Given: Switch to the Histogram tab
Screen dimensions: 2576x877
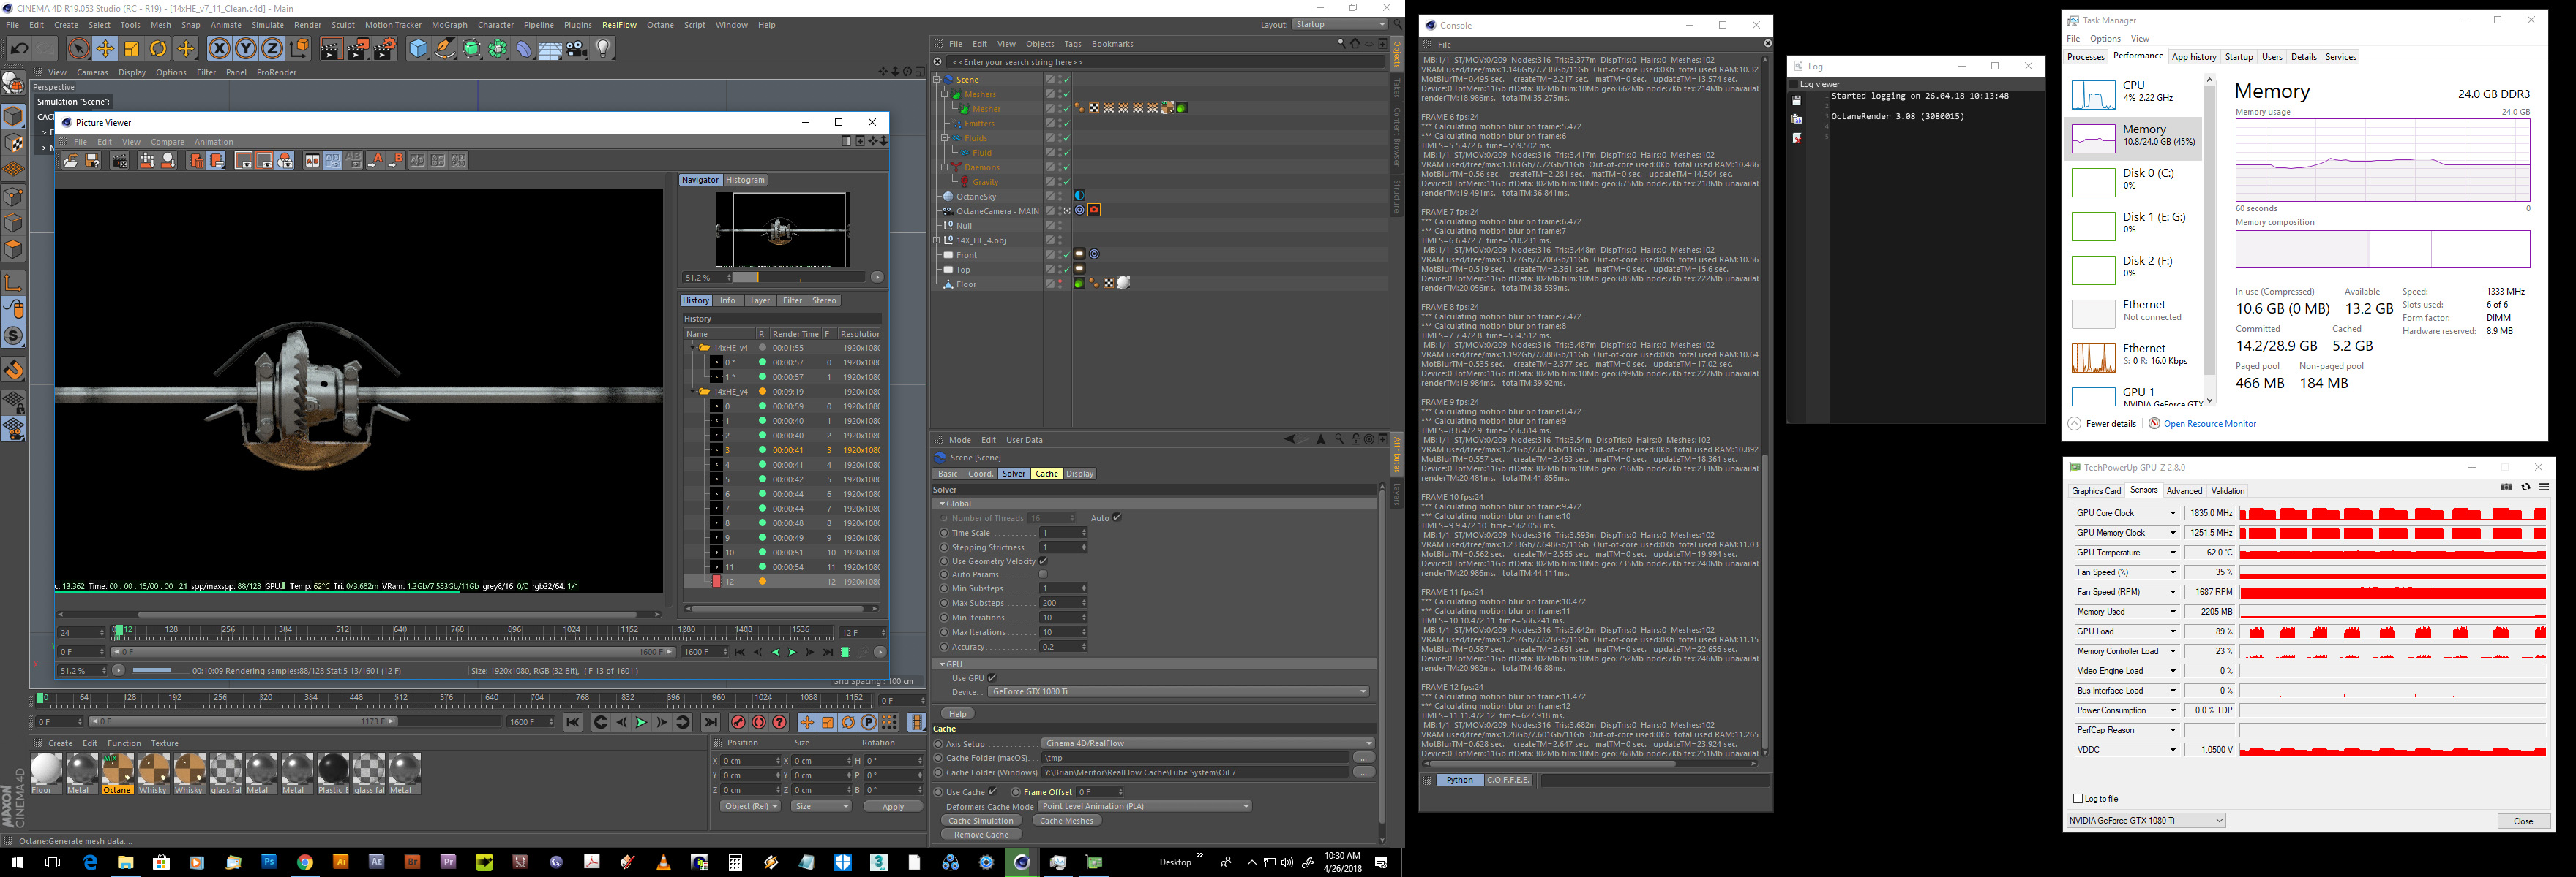Looking at the screenshot, I should 745,180.
